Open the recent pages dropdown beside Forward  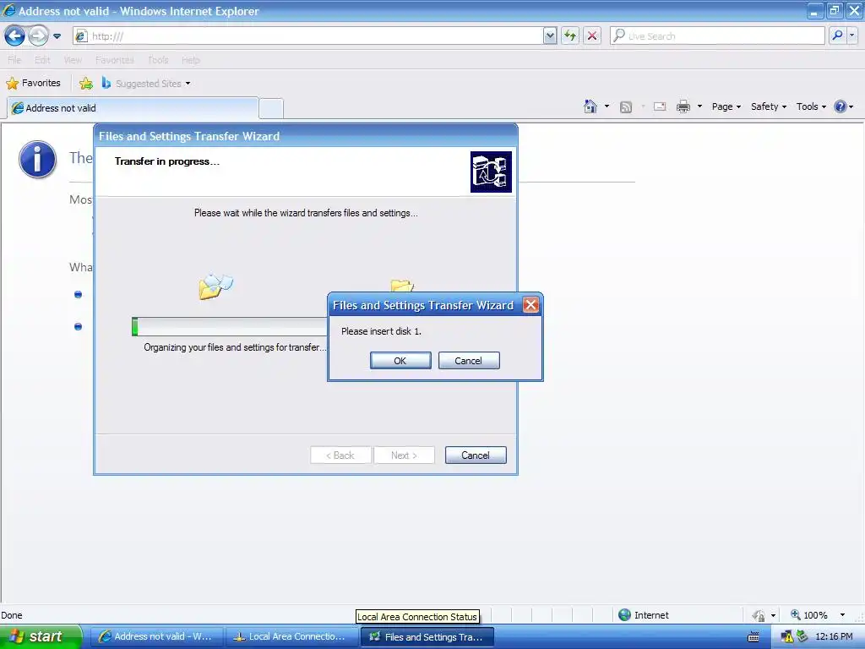(57, 36)
